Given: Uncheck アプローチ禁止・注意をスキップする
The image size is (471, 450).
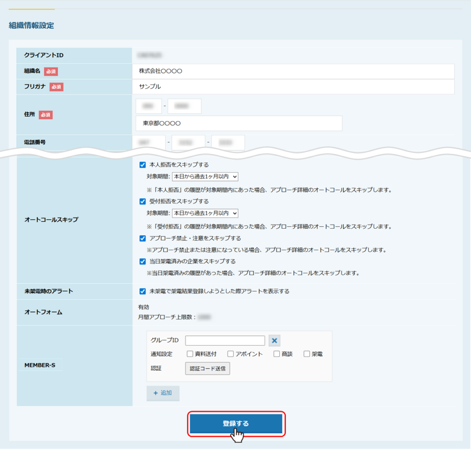Looking at the screenshot, I should [x=143, y=238].
